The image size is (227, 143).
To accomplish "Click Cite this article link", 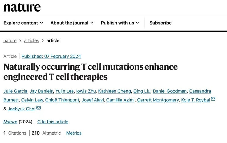I will pos(53,122).
